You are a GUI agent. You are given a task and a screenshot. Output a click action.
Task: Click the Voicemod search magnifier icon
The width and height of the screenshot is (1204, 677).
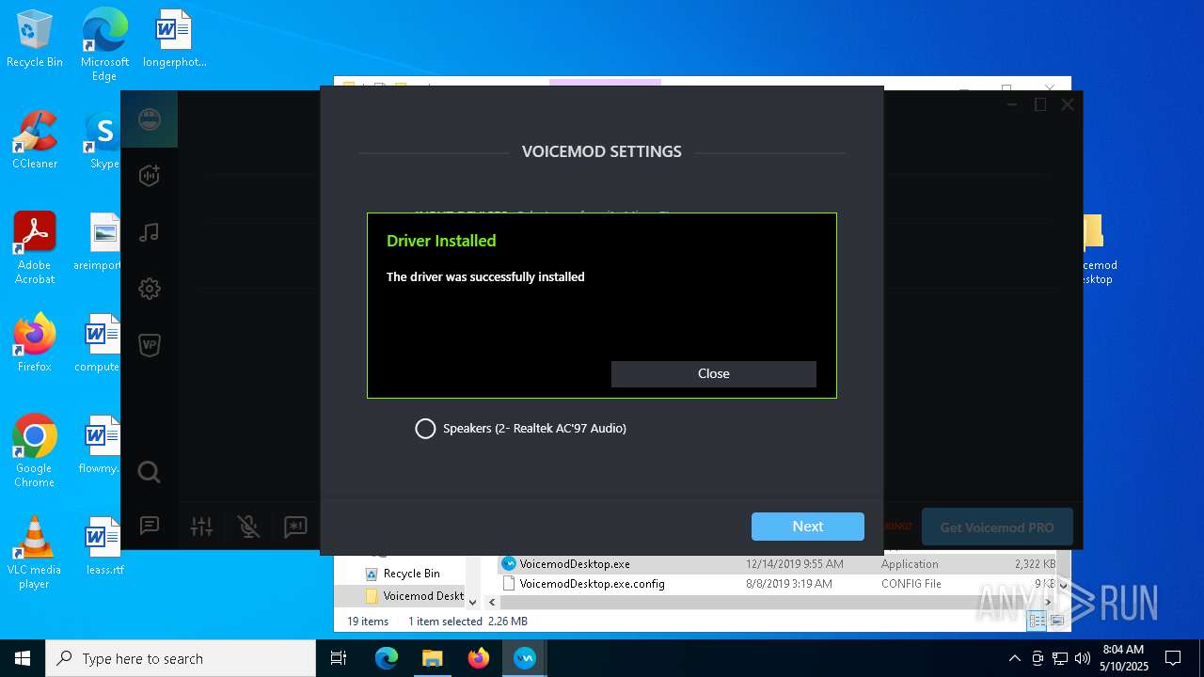(x=149, y=472)
